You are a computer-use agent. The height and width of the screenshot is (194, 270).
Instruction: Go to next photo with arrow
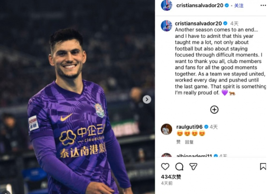click(x=147, y=99)
